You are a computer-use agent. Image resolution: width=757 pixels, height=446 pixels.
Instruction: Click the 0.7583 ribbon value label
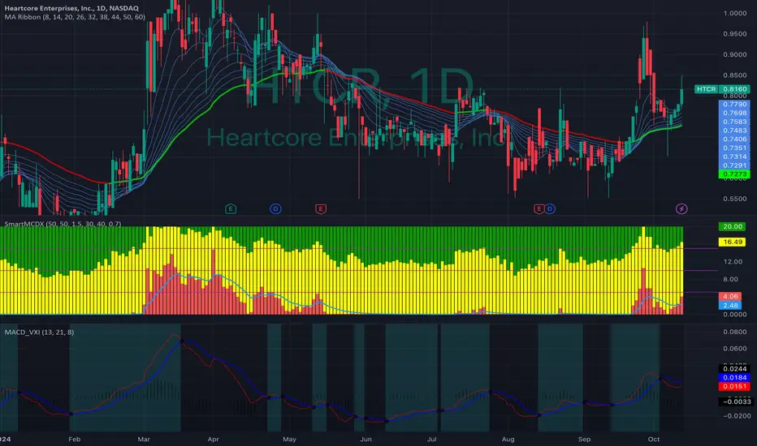tap(734, 122)
